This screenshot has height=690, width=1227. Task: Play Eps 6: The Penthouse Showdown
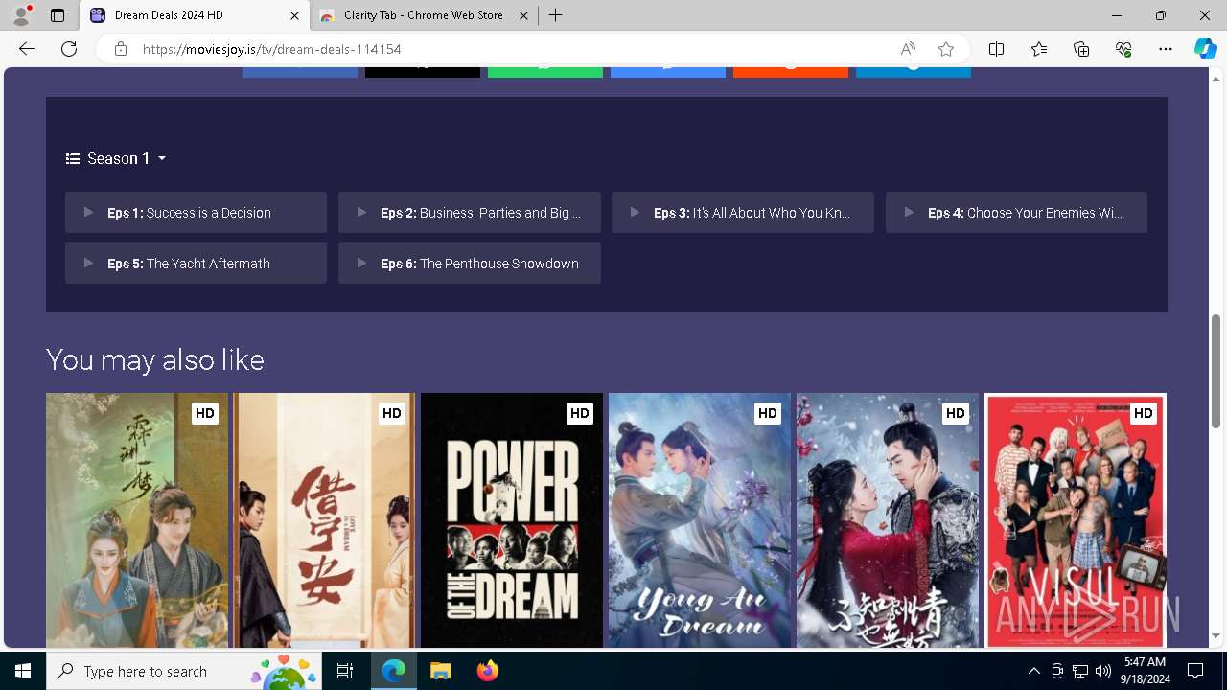pyautogui.click(x=470, y=264)
